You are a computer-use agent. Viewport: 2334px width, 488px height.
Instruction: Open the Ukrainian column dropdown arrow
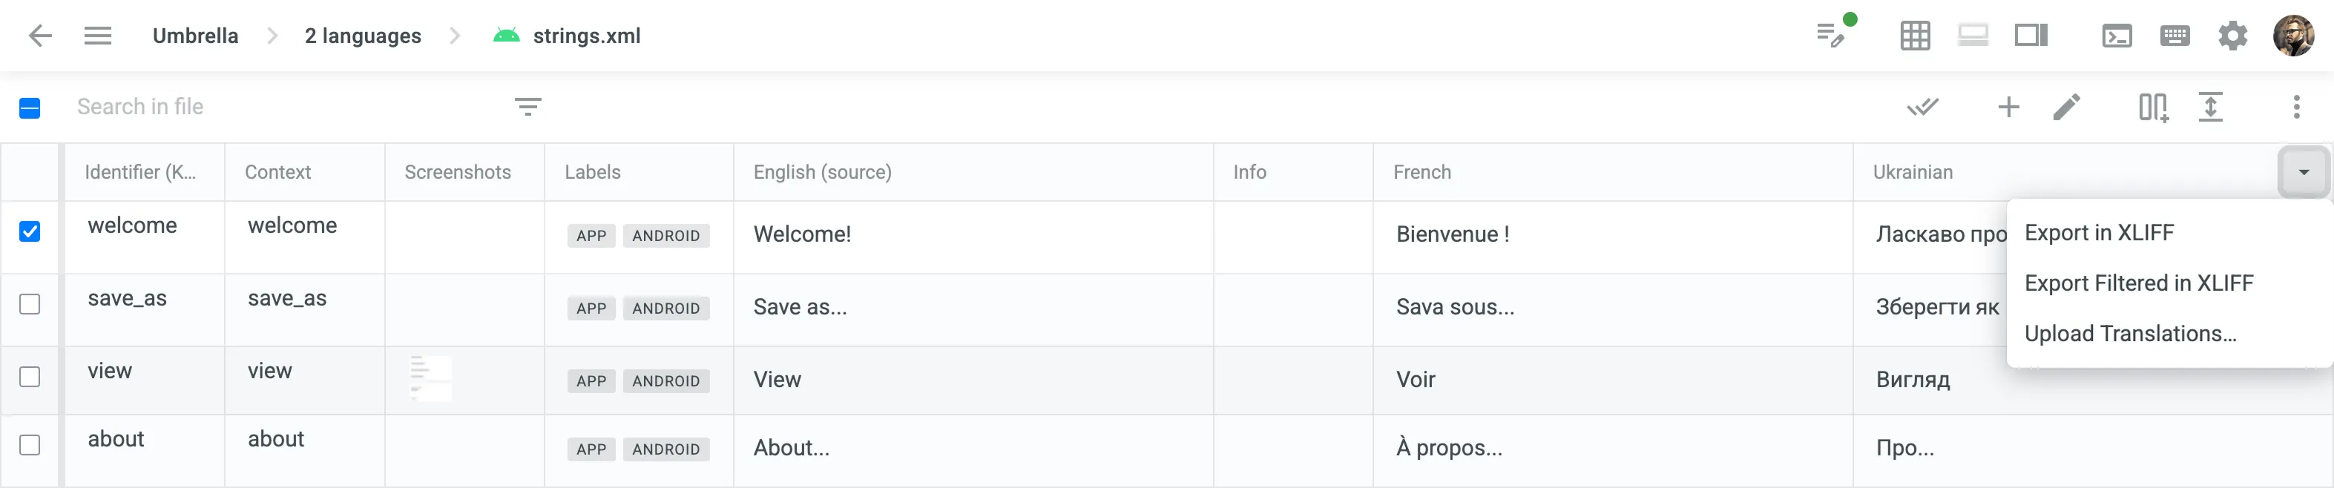tap(2301, 171)
